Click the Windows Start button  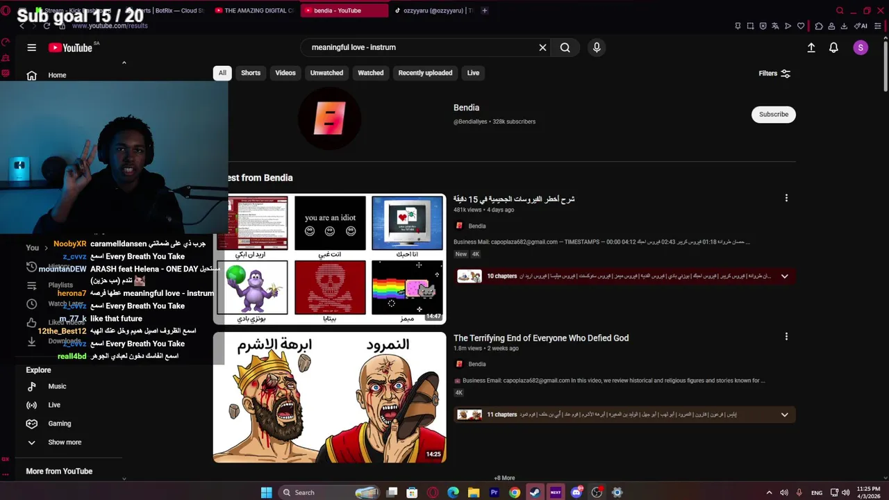click(x=266, y=492)
